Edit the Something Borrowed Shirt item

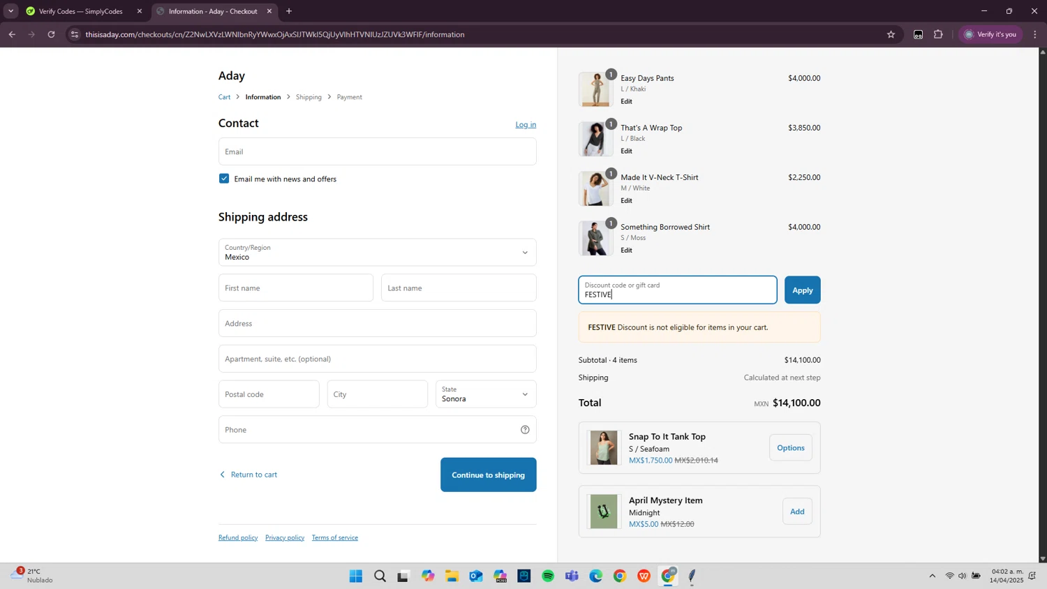click(627, 250)
